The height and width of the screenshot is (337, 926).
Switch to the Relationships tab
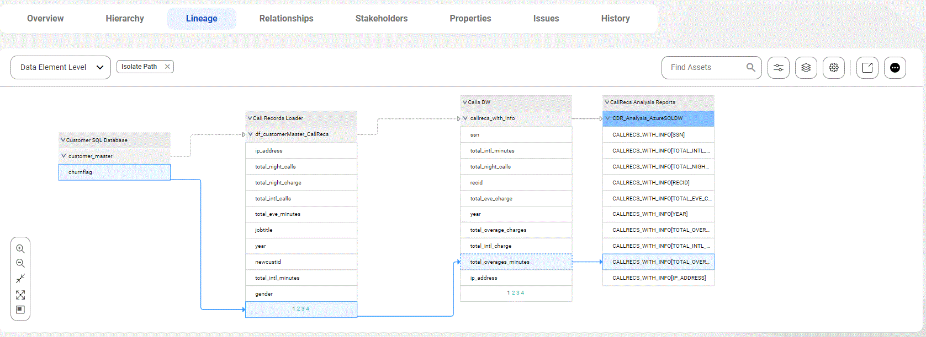pos(286,19)
